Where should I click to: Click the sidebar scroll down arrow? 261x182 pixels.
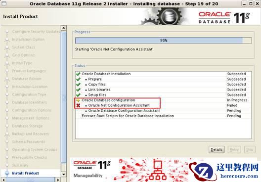click(x=64, y=175)
